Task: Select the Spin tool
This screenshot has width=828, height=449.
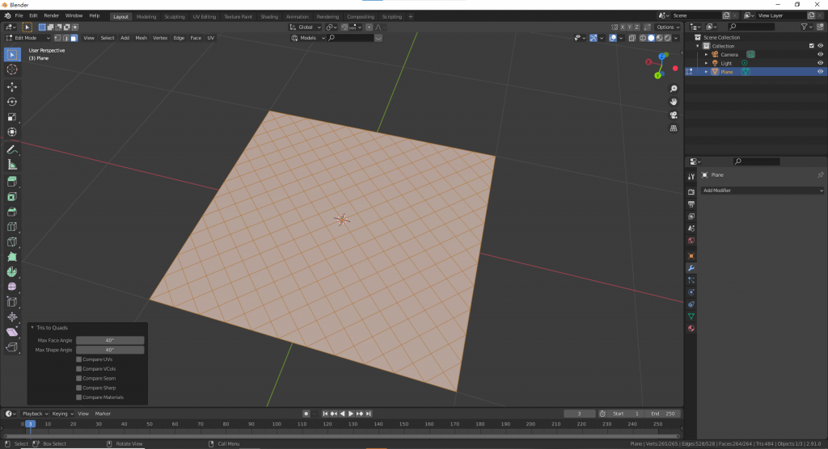Action: [x=12, y=272]
